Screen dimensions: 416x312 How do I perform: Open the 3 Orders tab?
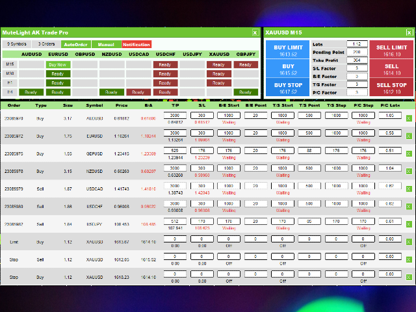(x=46, y=44)
